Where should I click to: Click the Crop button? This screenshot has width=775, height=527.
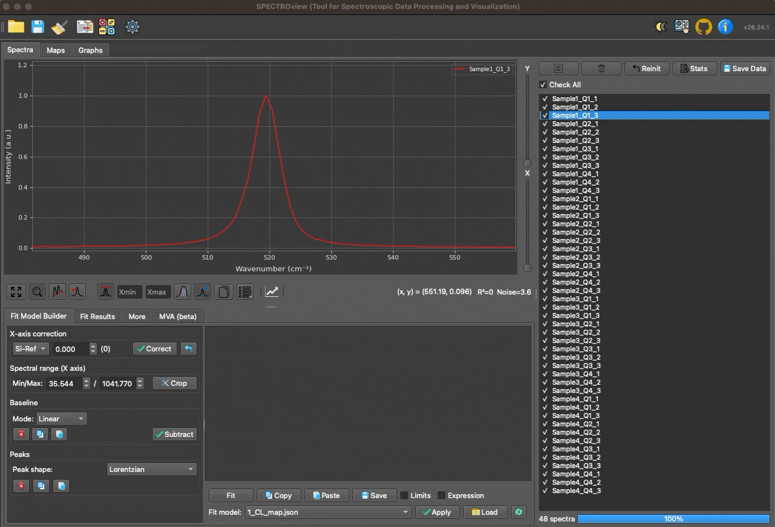(x=175, y=383)
